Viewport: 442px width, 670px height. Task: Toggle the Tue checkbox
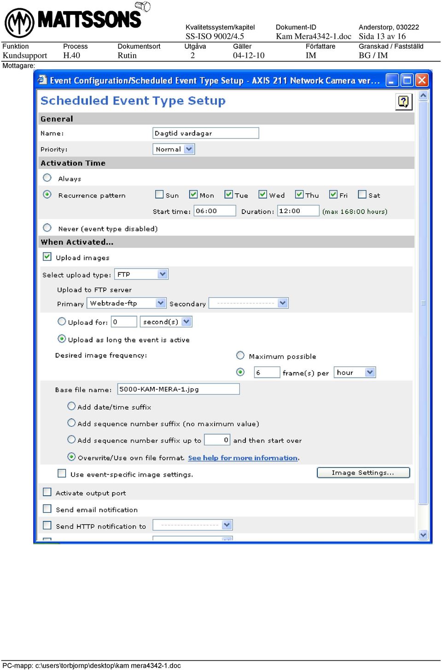tap(228, 195)
